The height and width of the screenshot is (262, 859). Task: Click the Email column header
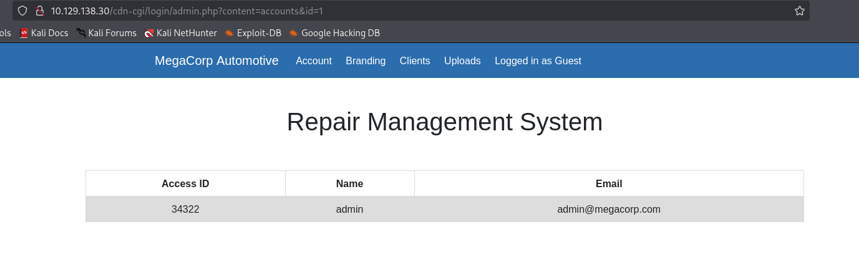[609, 183]
